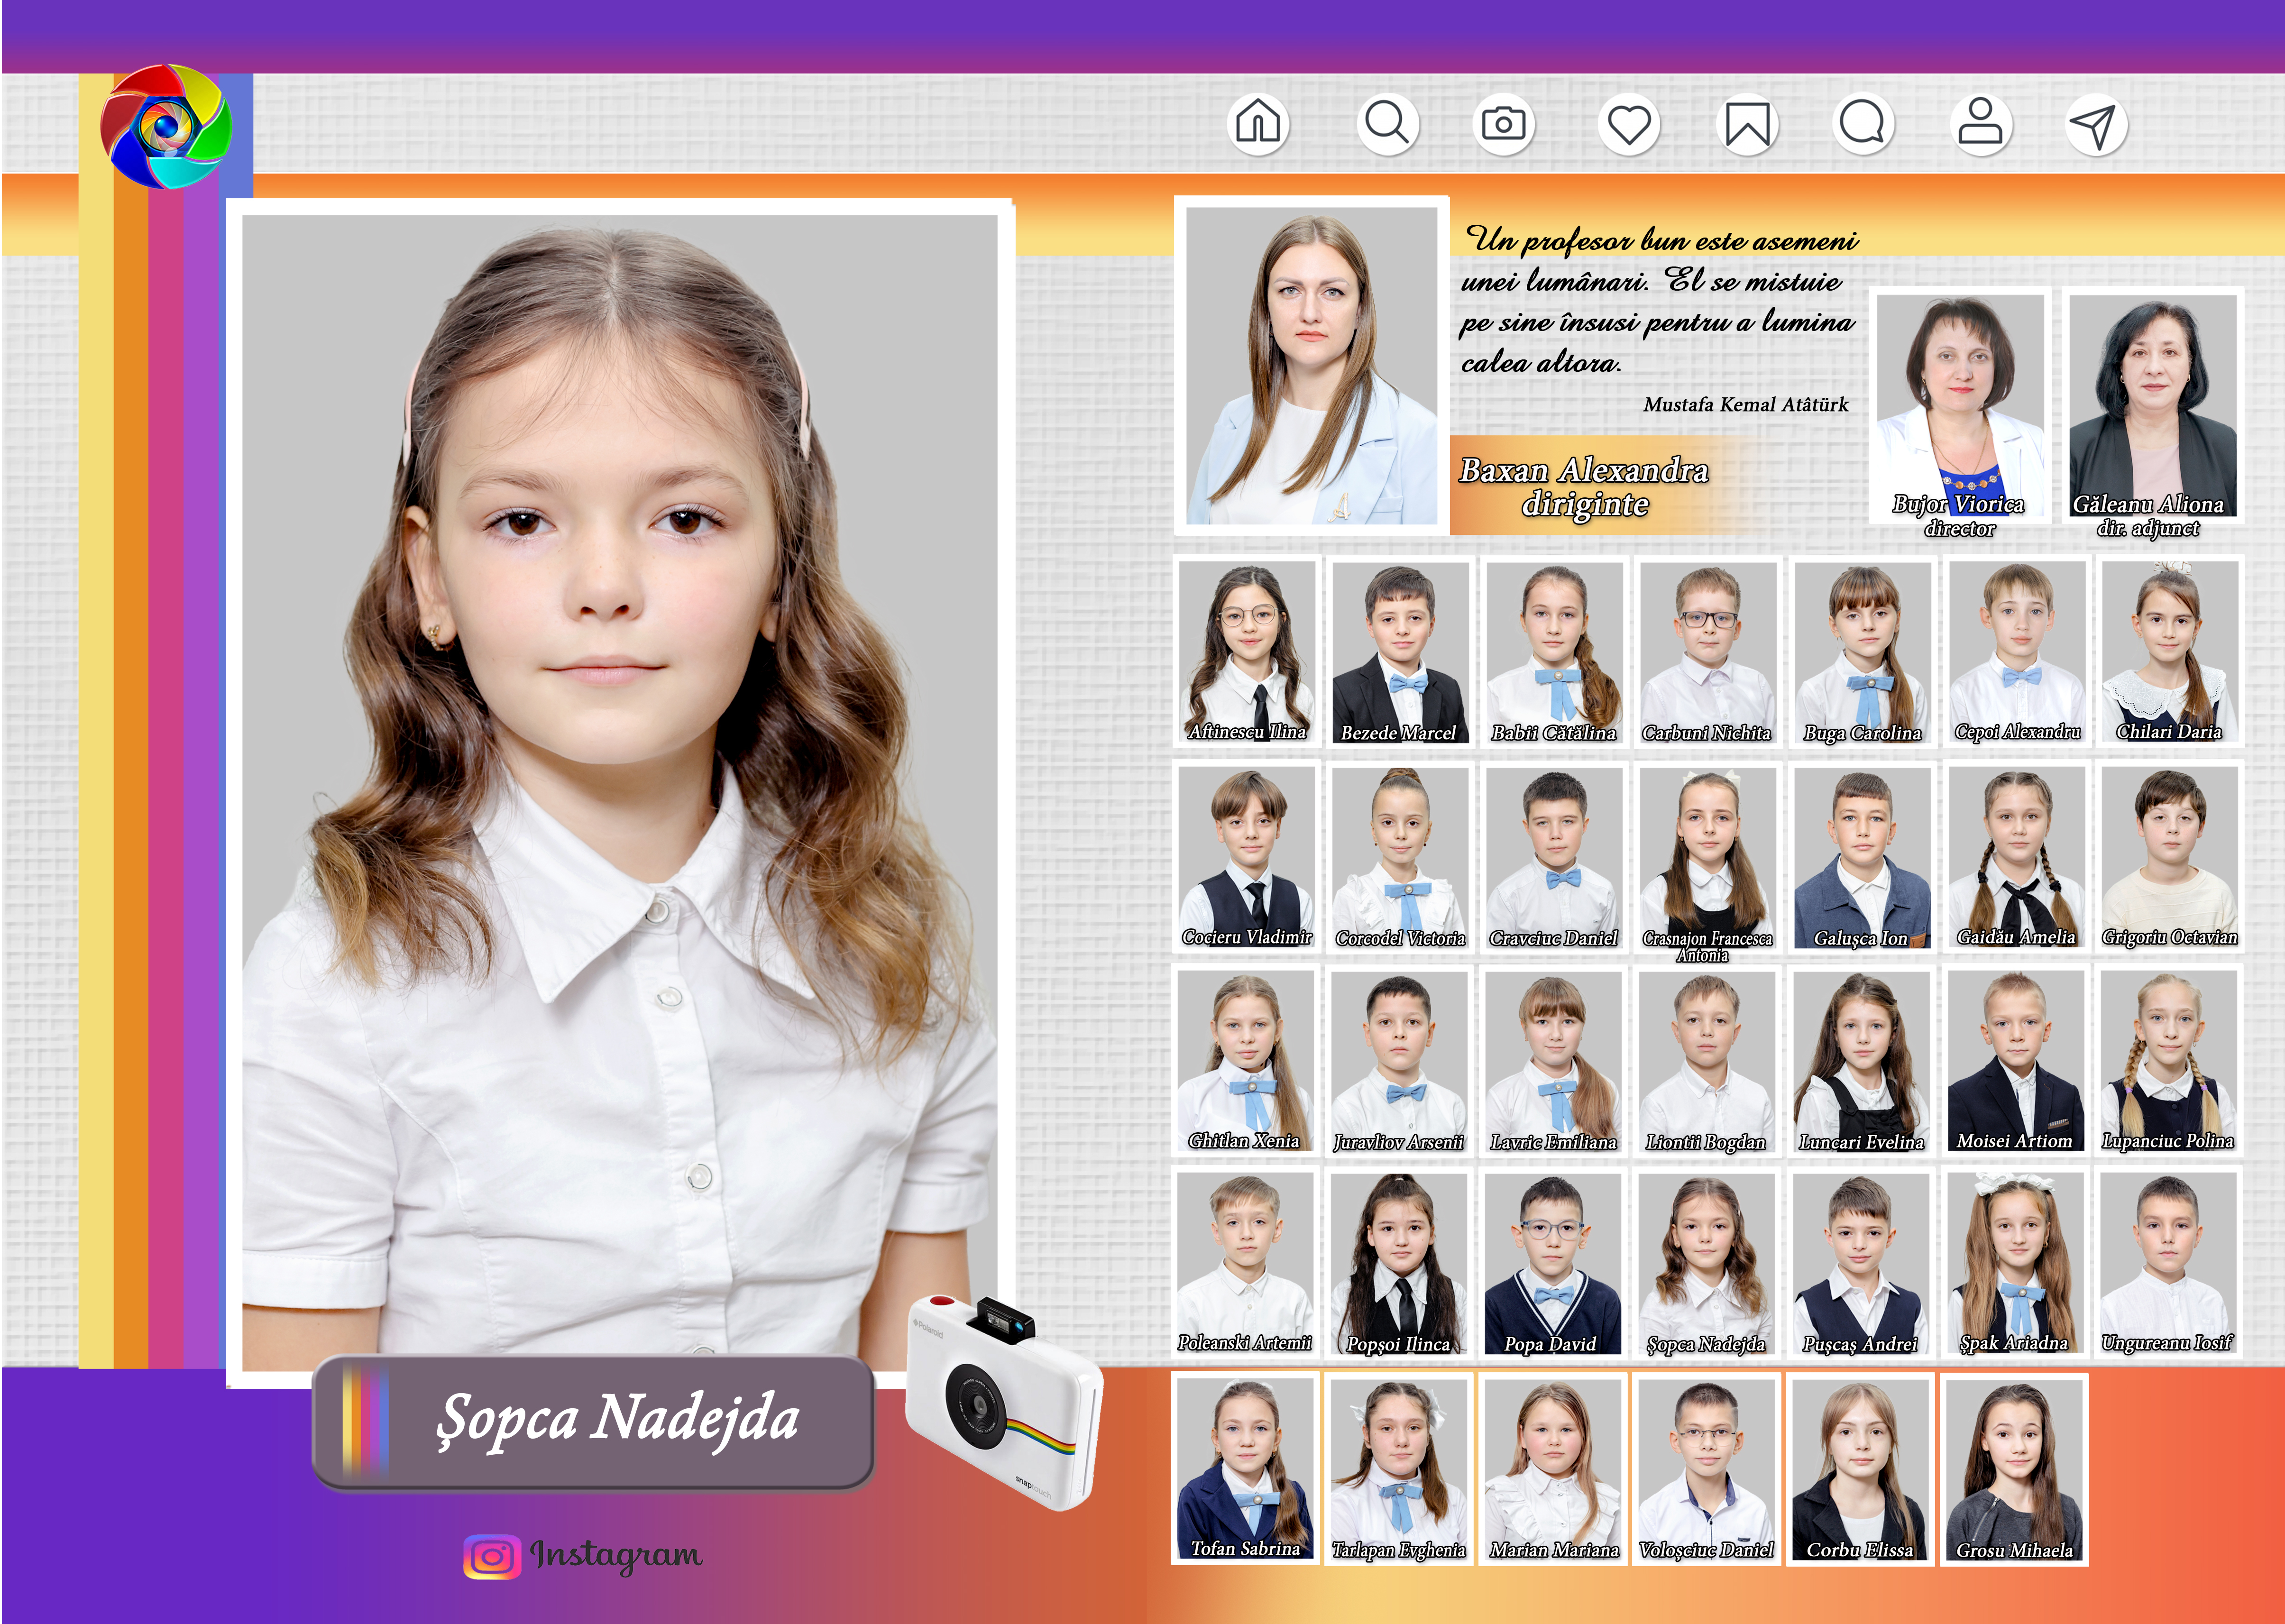The width and height of the screenshot is (2285, 1624).
Task: Open the Popa David thumbnail
Action: pyautogui.click(x=1552, y=1263)
